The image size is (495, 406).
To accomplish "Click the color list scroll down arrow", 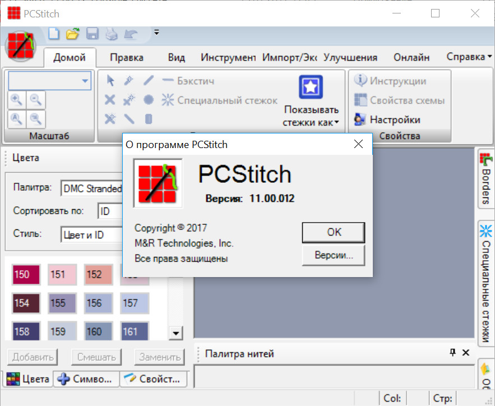I will pyautogui.click(x=176, y=333).
